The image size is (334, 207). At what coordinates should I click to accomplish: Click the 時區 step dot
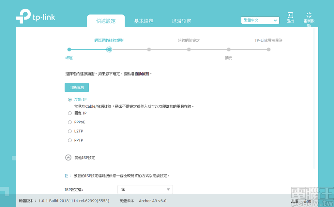click(69, 49)
